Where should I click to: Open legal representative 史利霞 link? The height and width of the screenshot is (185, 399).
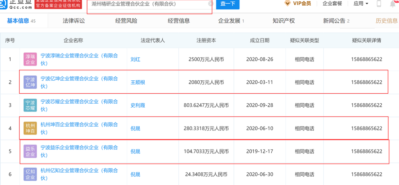coord(138,105)
